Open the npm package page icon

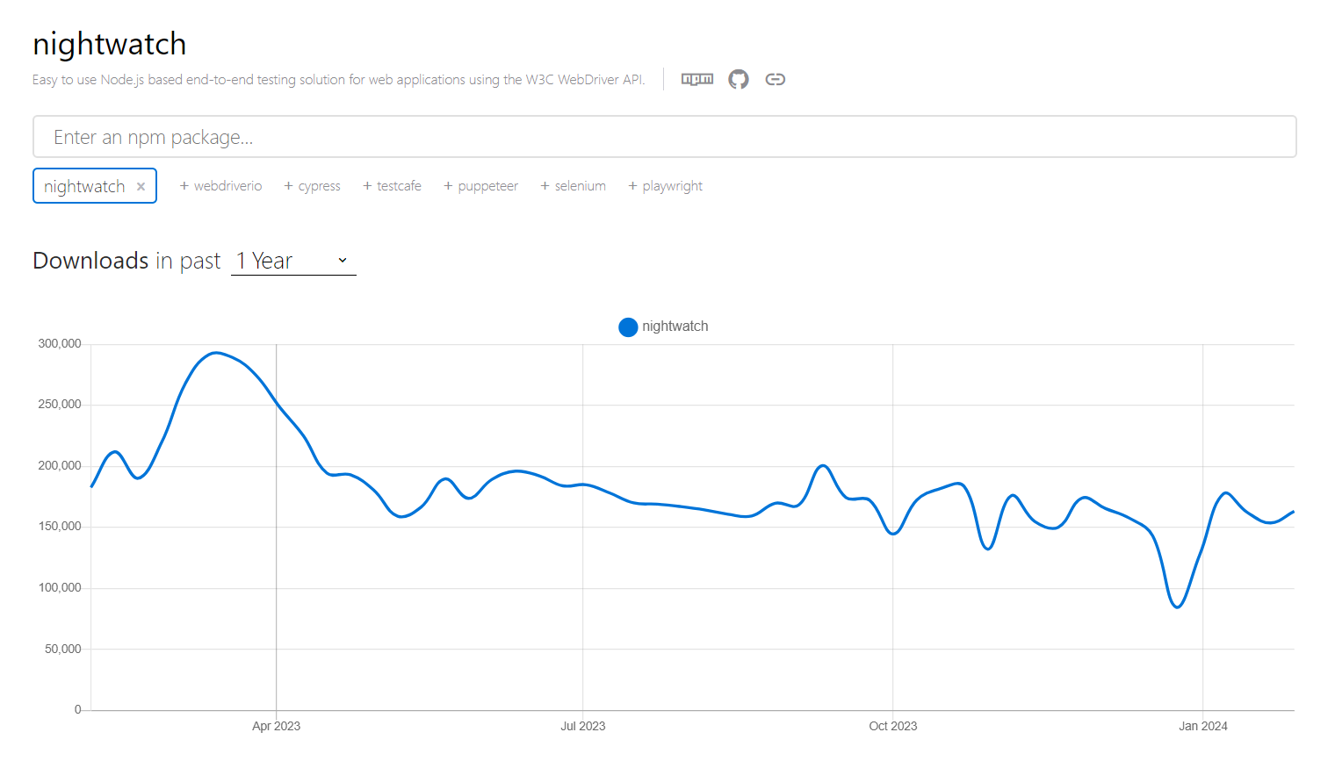pos(696,79)
